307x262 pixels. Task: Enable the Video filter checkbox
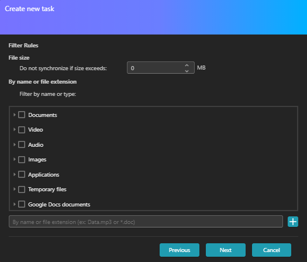coord(22,130)
